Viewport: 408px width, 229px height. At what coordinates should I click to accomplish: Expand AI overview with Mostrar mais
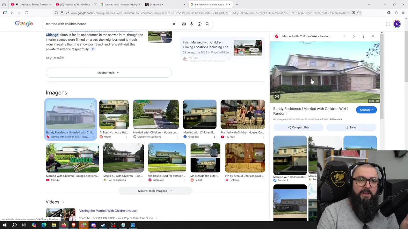(x=108, y=73)
